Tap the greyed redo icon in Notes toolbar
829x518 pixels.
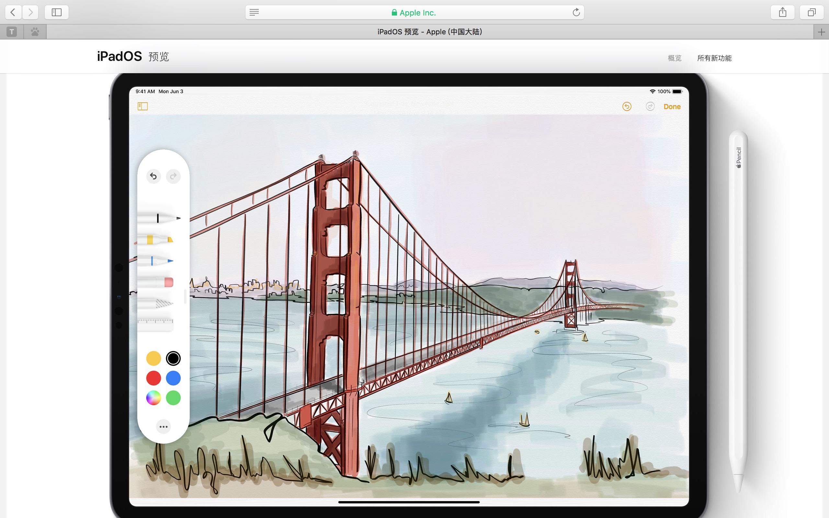click(650, 107)
